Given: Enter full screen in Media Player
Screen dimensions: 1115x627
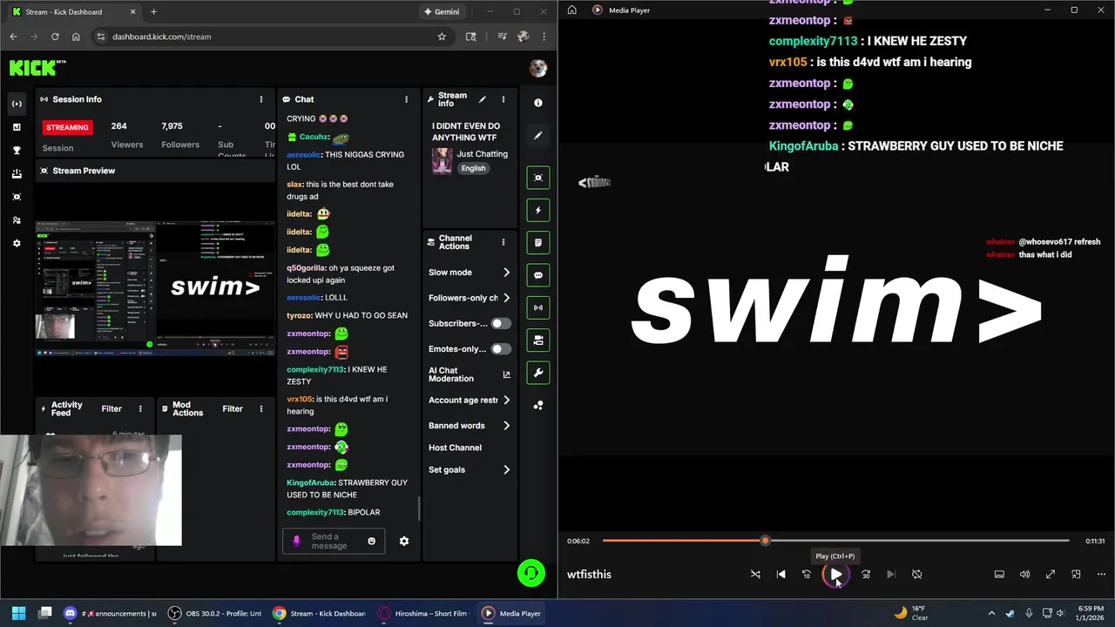Looking at the screenshot, I should pyautogui.click(x=1051, y=574).
